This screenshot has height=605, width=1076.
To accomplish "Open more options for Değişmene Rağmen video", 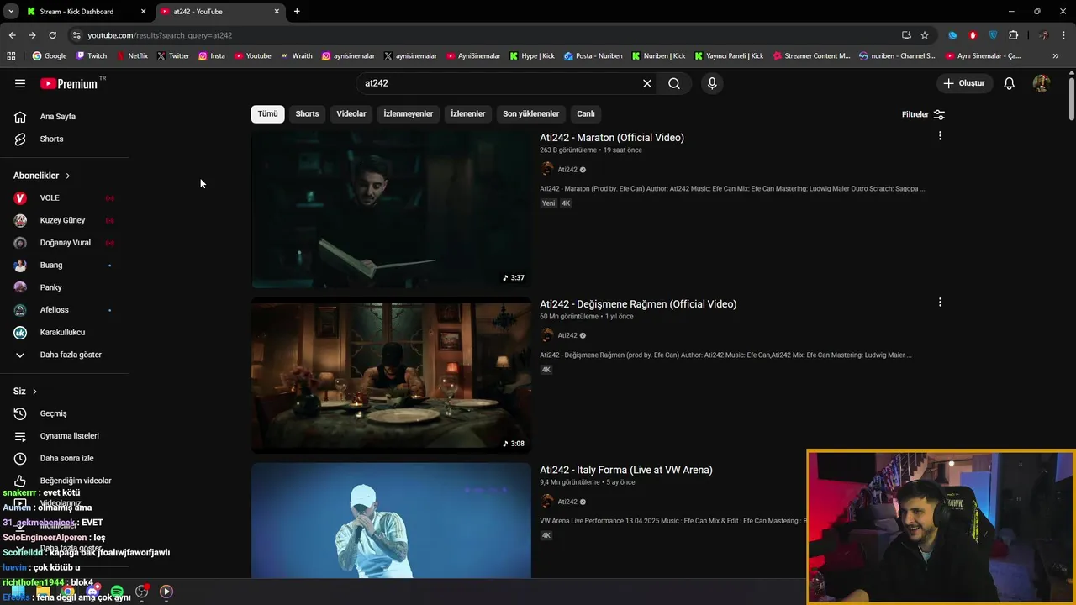I will (x=940, y=302).
